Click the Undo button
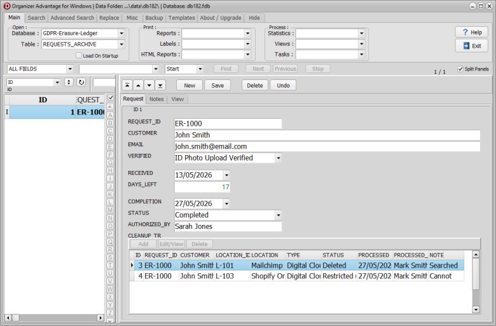This screenshot has height=326, width=496. coord(283,85)
